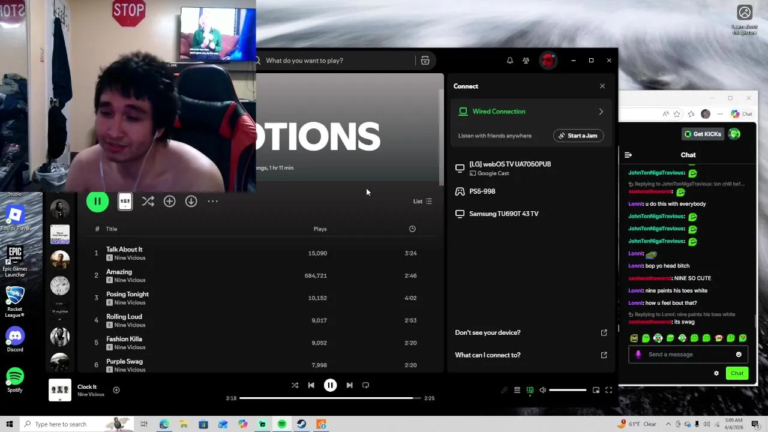
Task: Mute Spotify using the speaker icon
Action: 542,391
